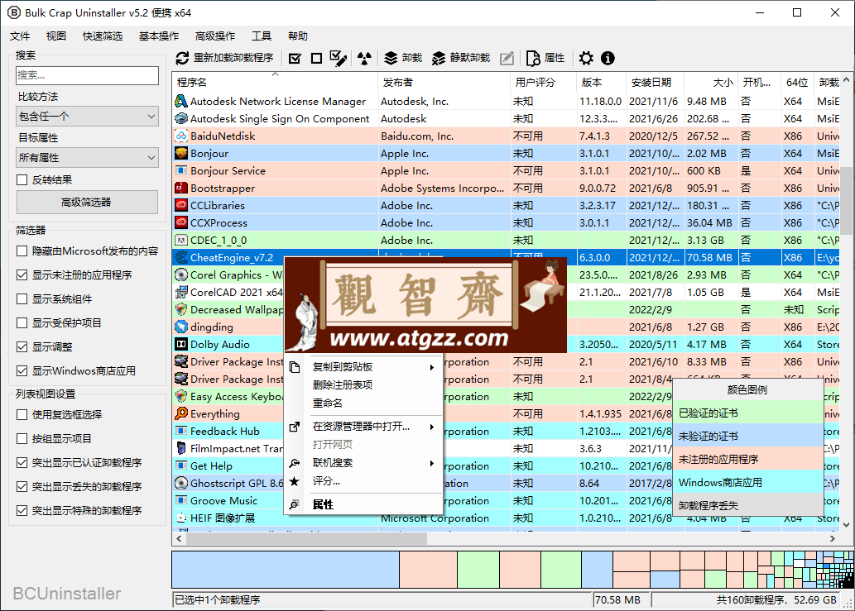Enable 使用复选框选择 option
This screenshot has height=611, width=855.
22,415
